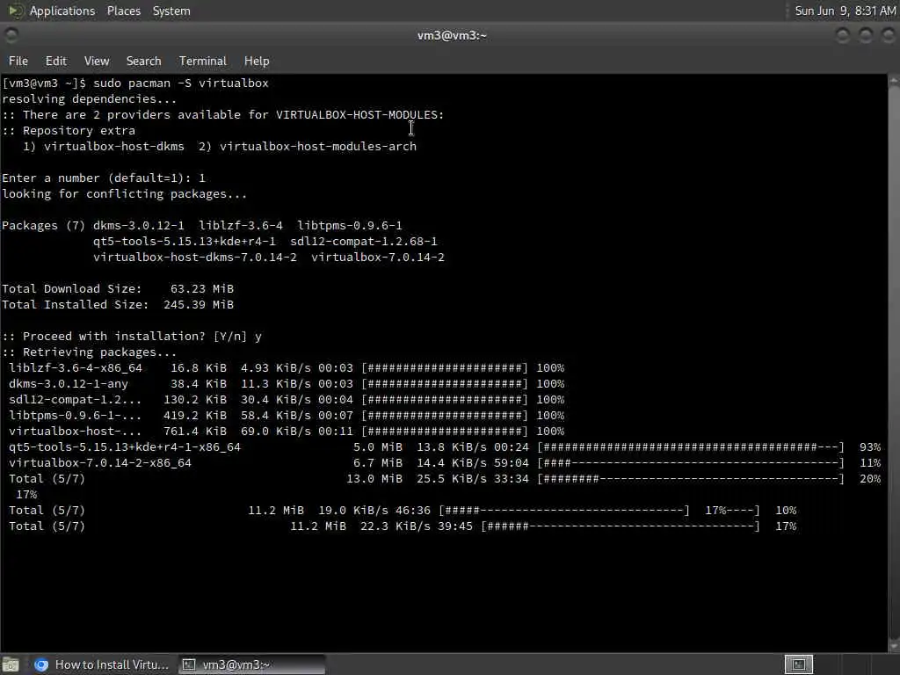Click the 'sudo pacman -S virtualbox' command text

coord(181,83)
